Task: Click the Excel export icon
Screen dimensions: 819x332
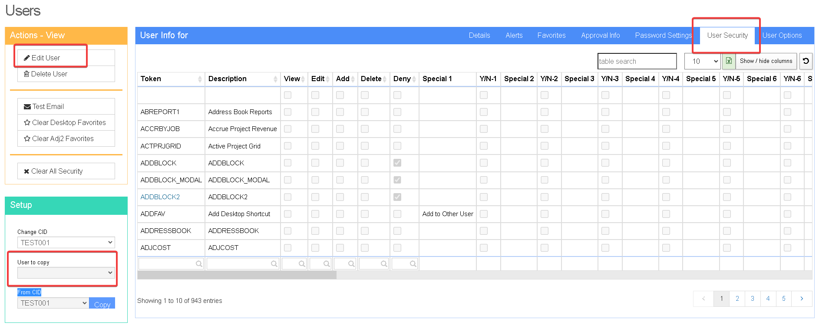Action: pyautogui.click(x=729, y=61)
